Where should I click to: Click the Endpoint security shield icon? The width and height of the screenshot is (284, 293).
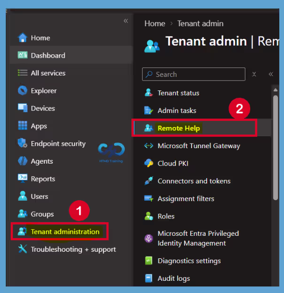(x=23, y=143)
